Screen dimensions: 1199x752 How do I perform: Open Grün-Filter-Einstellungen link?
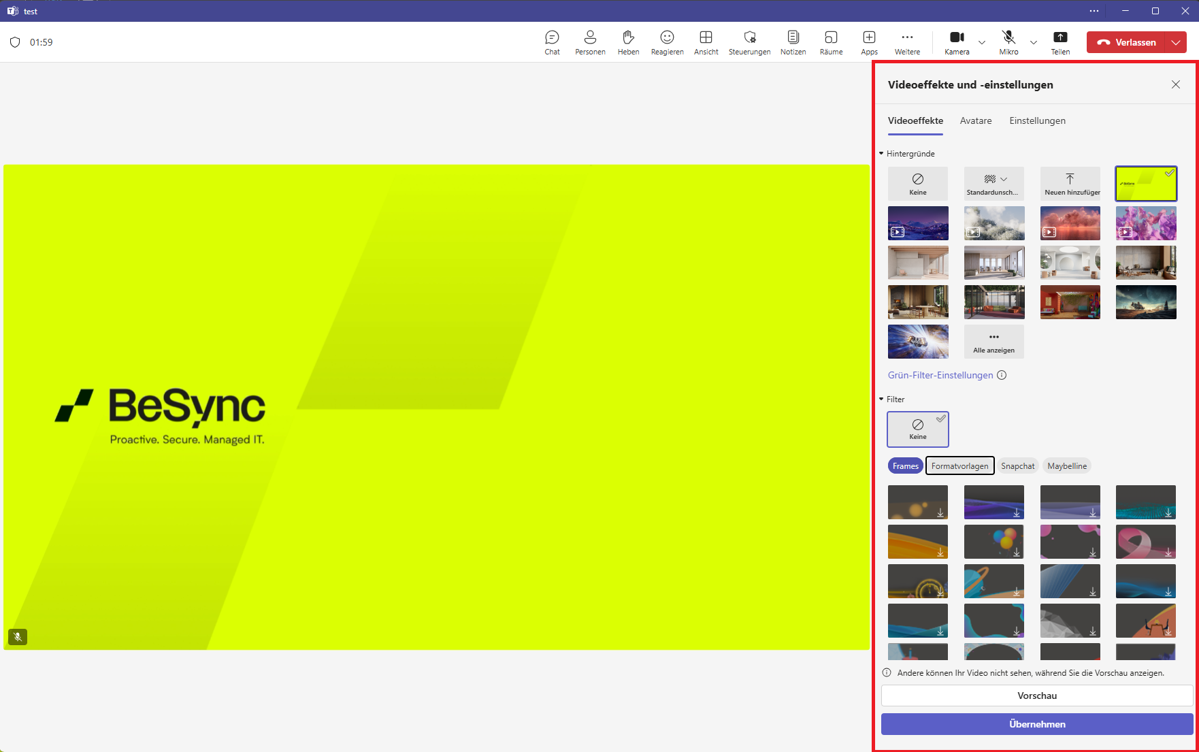939,375
